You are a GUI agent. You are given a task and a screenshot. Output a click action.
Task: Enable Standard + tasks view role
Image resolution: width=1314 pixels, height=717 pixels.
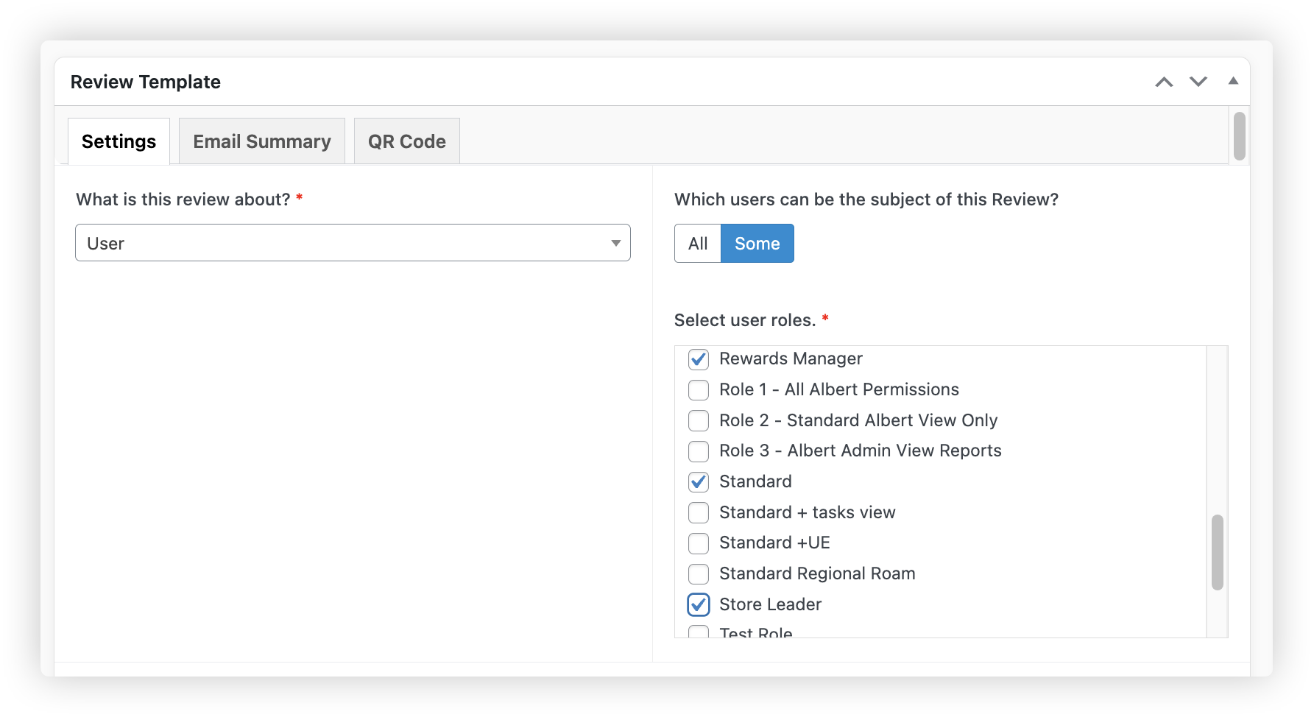point(699,512)
